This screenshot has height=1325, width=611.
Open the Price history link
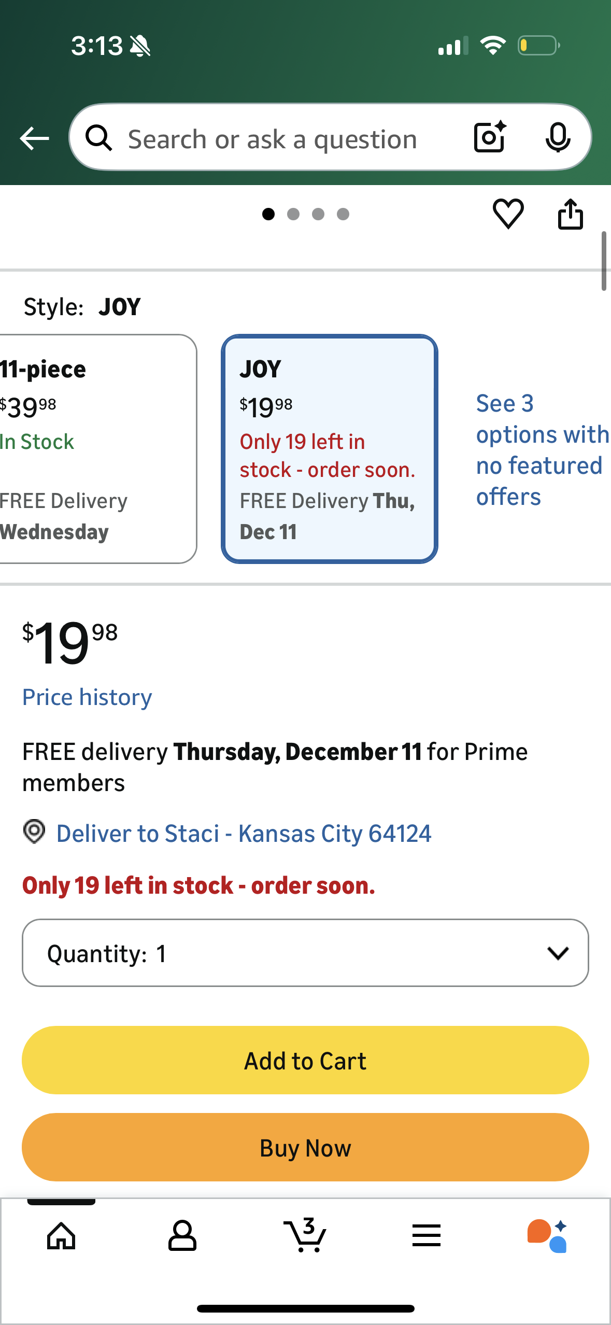pyautogui.click(x=87, y=697)
